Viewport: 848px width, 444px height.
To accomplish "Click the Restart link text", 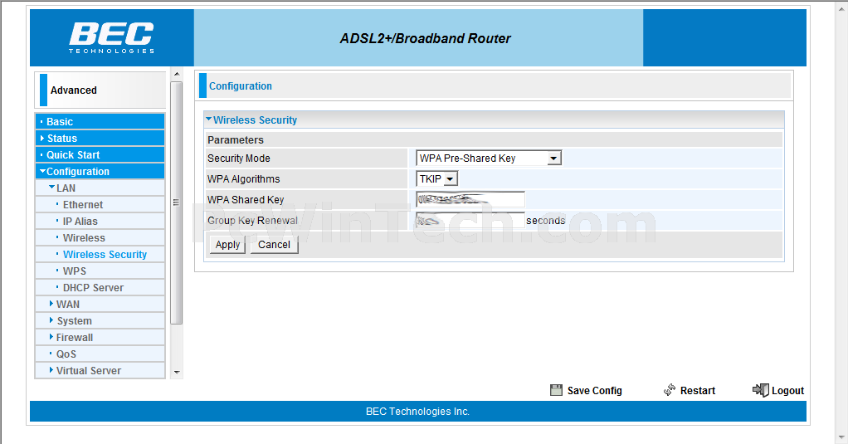I will click(698, 390).
